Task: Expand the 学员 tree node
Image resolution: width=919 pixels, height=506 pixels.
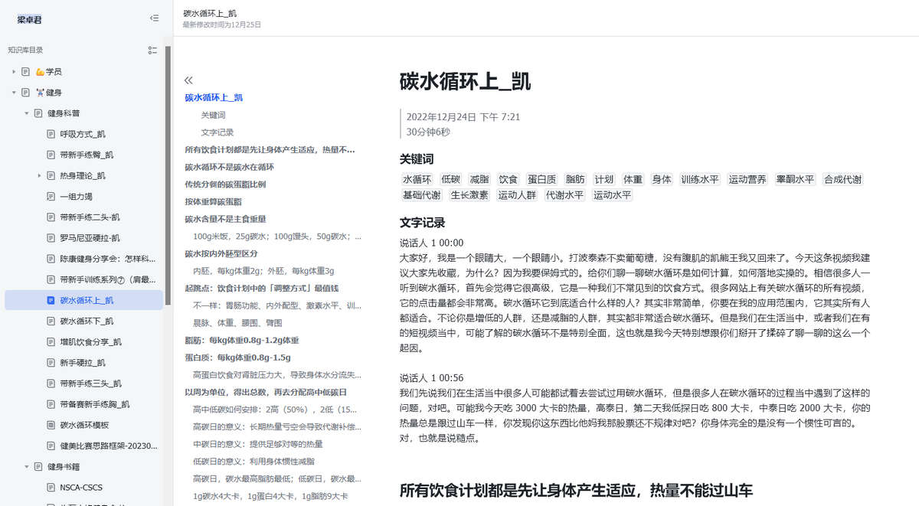Action: tap(13, 71)
